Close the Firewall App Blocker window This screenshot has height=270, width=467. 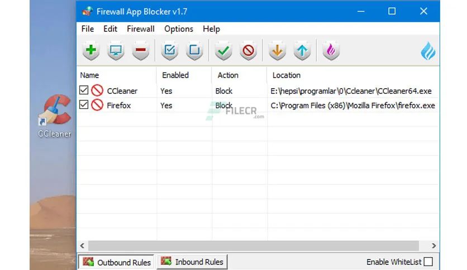pyautogui.click(x=423, y=11)
